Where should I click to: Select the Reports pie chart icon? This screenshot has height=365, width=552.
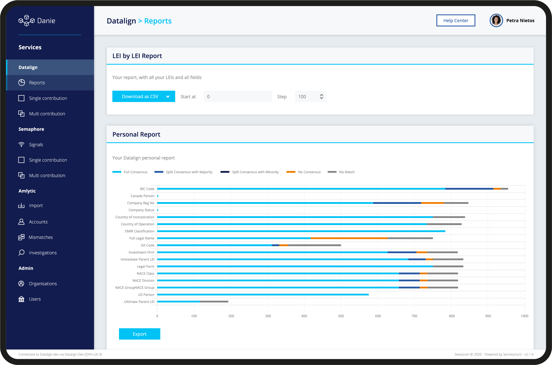click(22, 82)
